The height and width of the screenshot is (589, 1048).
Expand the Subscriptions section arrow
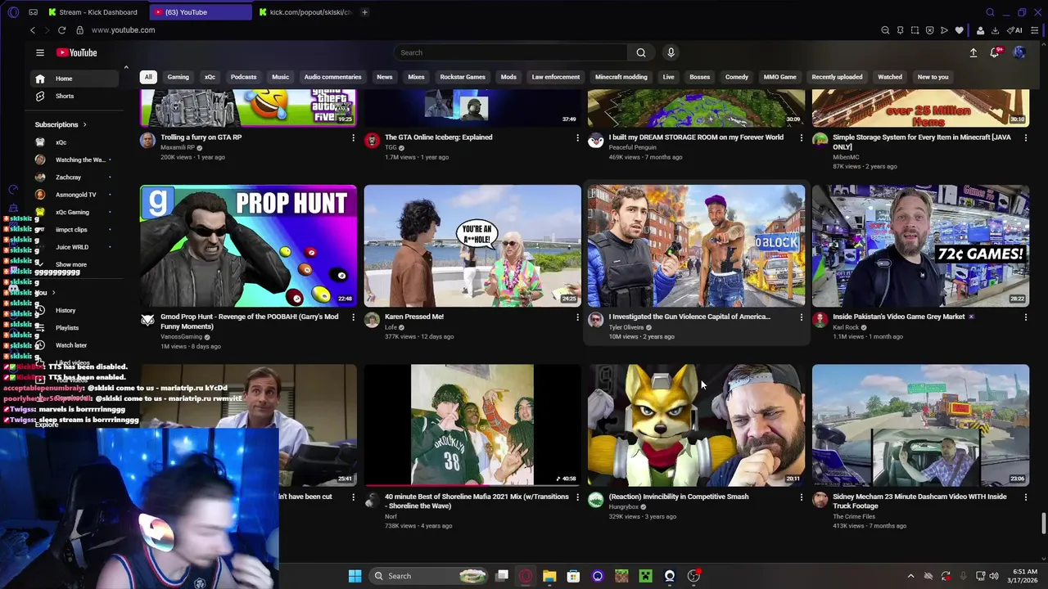[x=84, y=124]
